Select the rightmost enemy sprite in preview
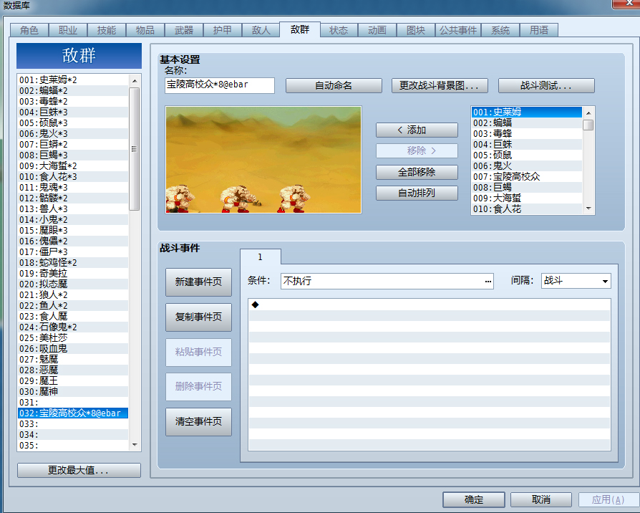This screenshot has width=640, height=513. [293, 198]
